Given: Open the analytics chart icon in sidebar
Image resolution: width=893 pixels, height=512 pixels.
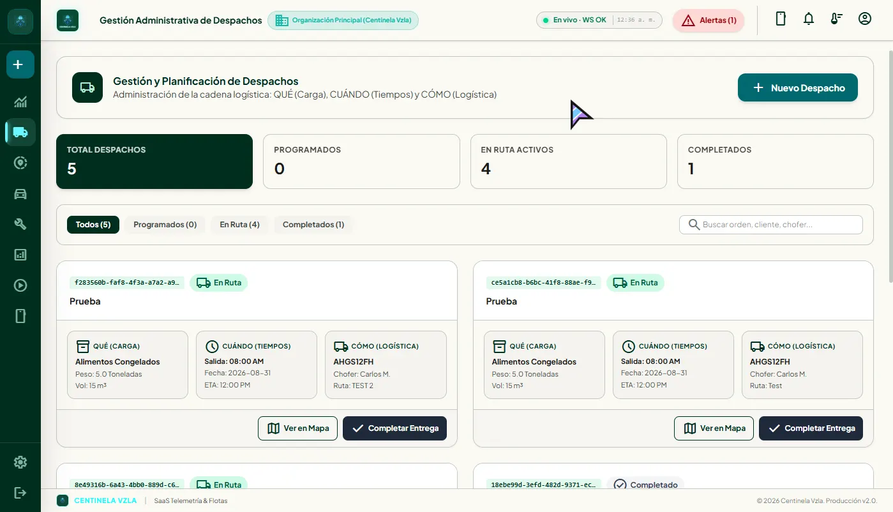Looking at the screenshot, I should tap(20, 102).
